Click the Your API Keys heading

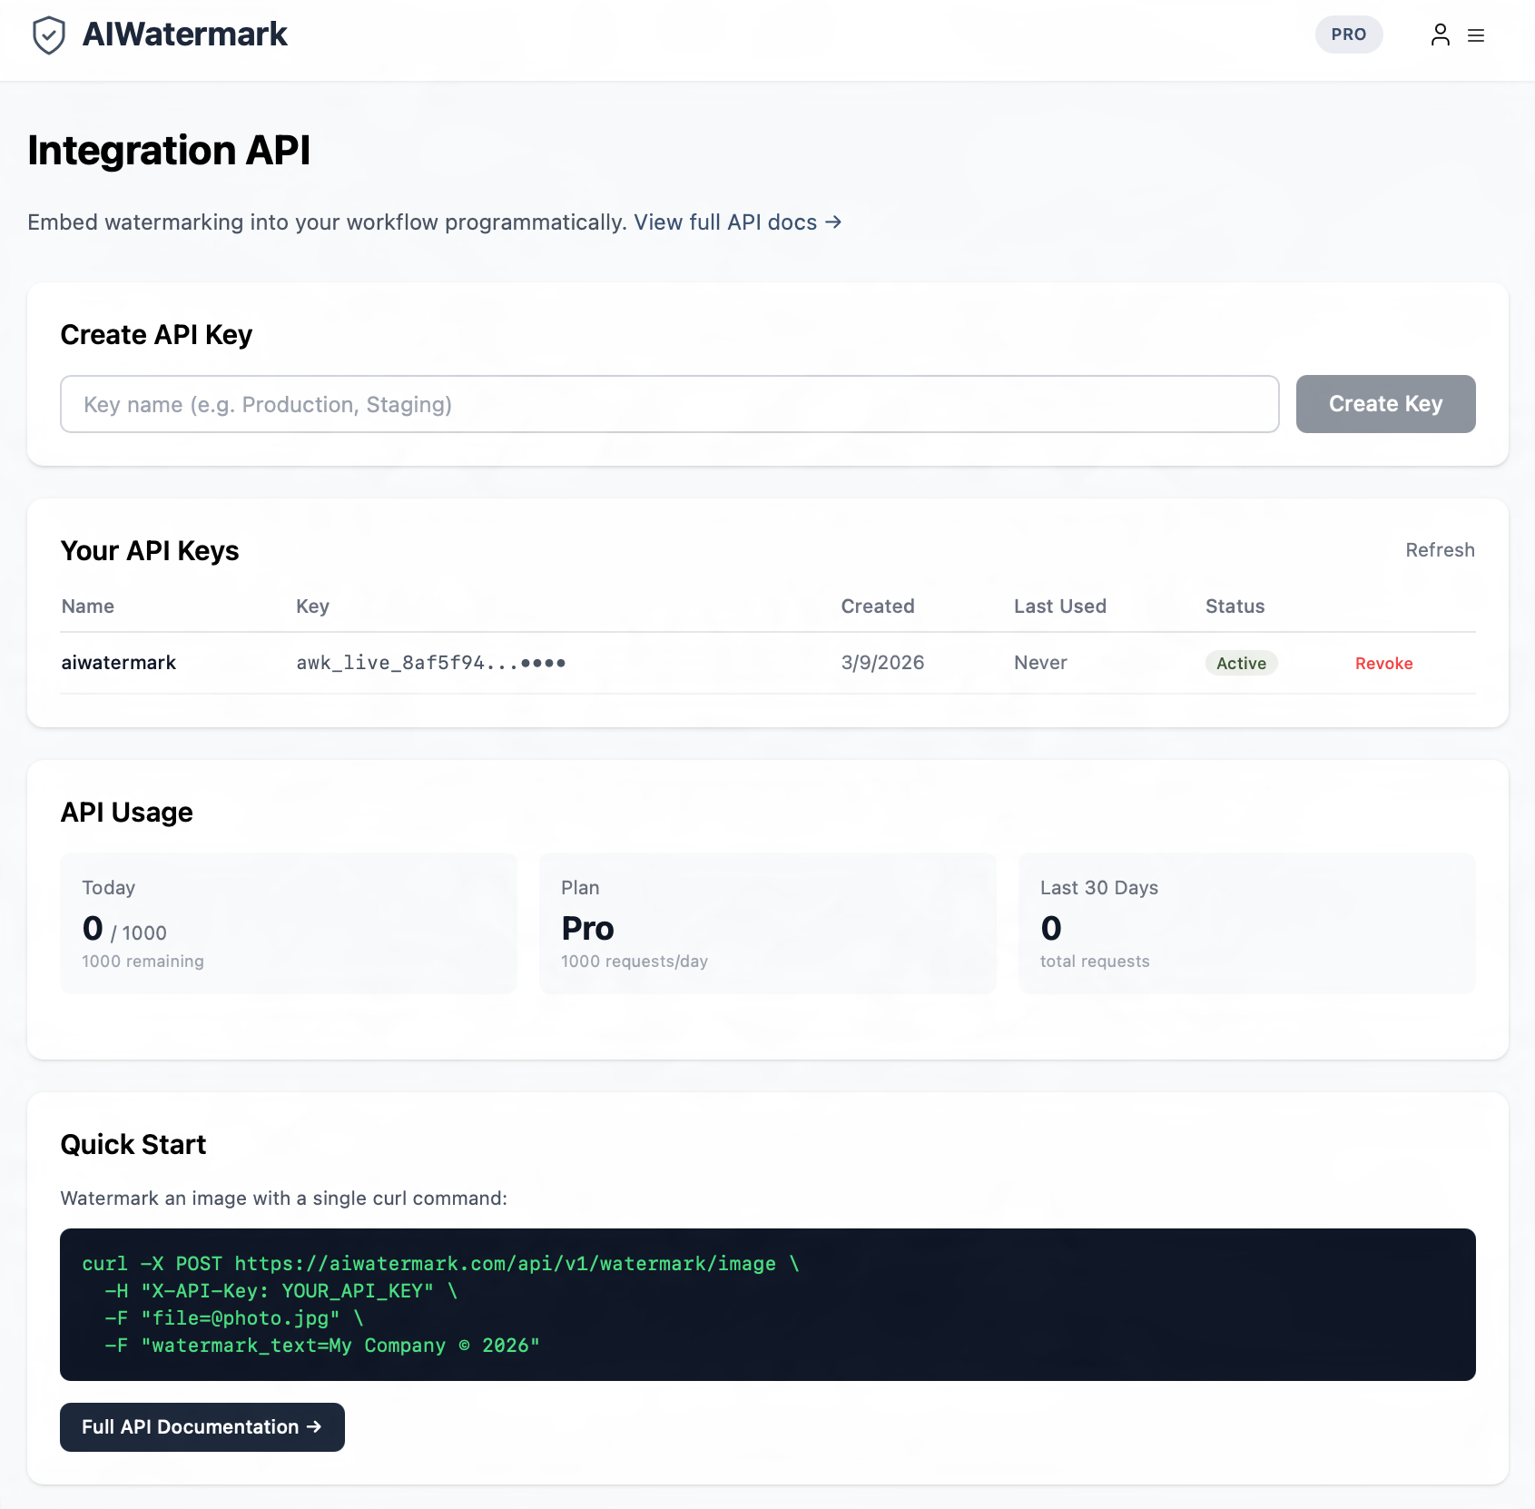150,551
